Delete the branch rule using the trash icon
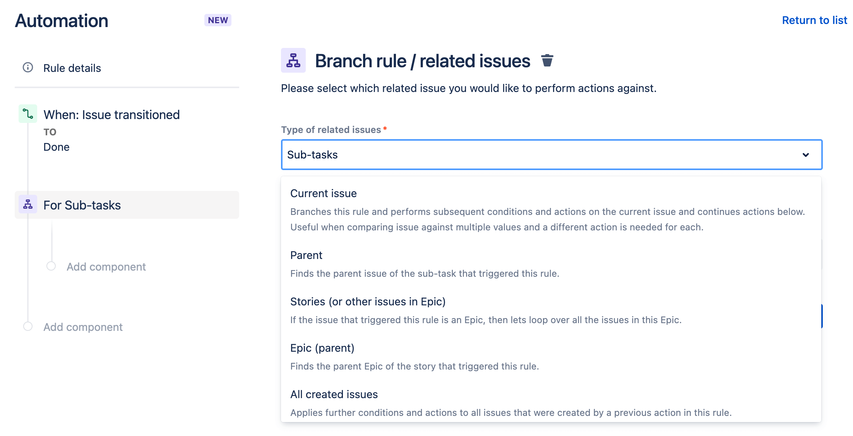The width and height of the screenshot is (853, 436). [547, 61]
